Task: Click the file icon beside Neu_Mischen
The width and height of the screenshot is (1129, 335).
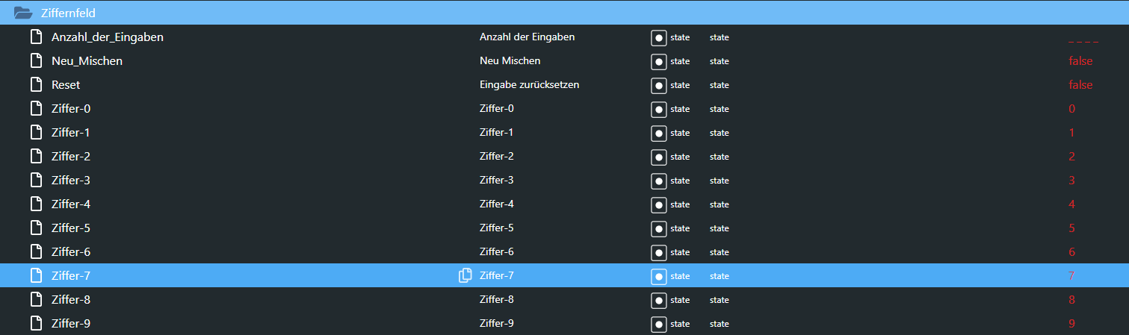Action: [36, 61]
